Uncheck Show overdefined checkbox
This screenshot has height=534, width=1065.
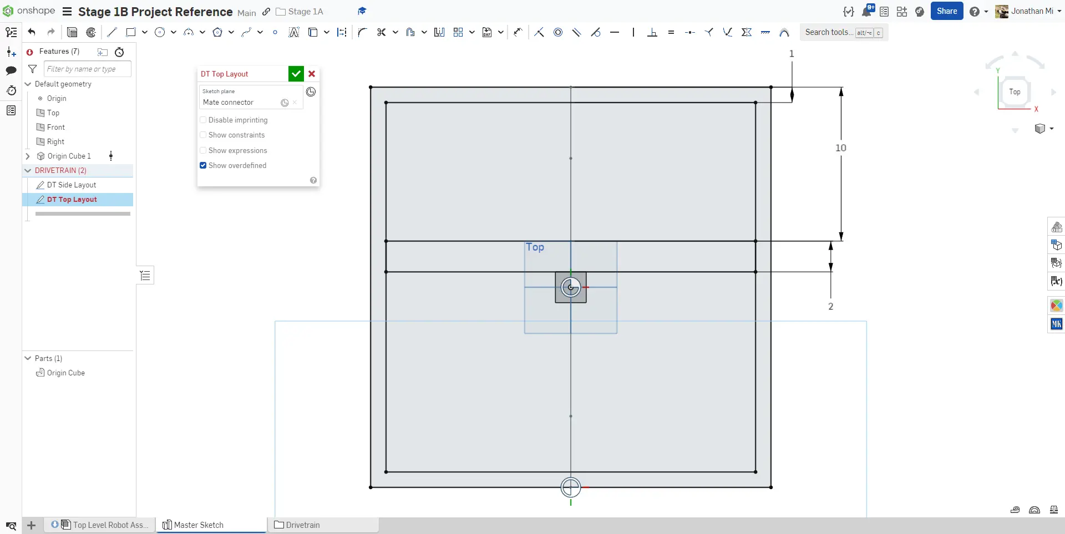pyautogui.click(x=203, y=166)
